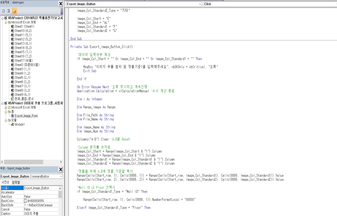
Task: Select Sheet9 (4_1) in the project tree
Action: [23, 94]
